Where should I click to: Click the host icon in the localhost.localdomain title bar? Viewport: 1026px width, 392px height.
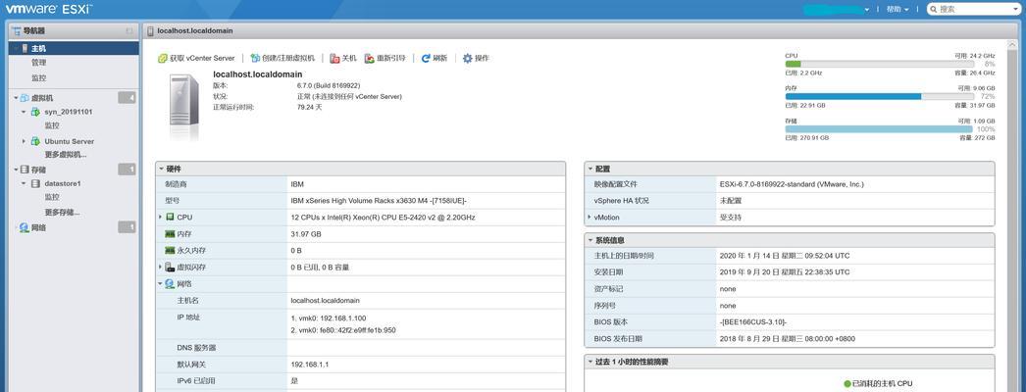click(x=150, y=30)
